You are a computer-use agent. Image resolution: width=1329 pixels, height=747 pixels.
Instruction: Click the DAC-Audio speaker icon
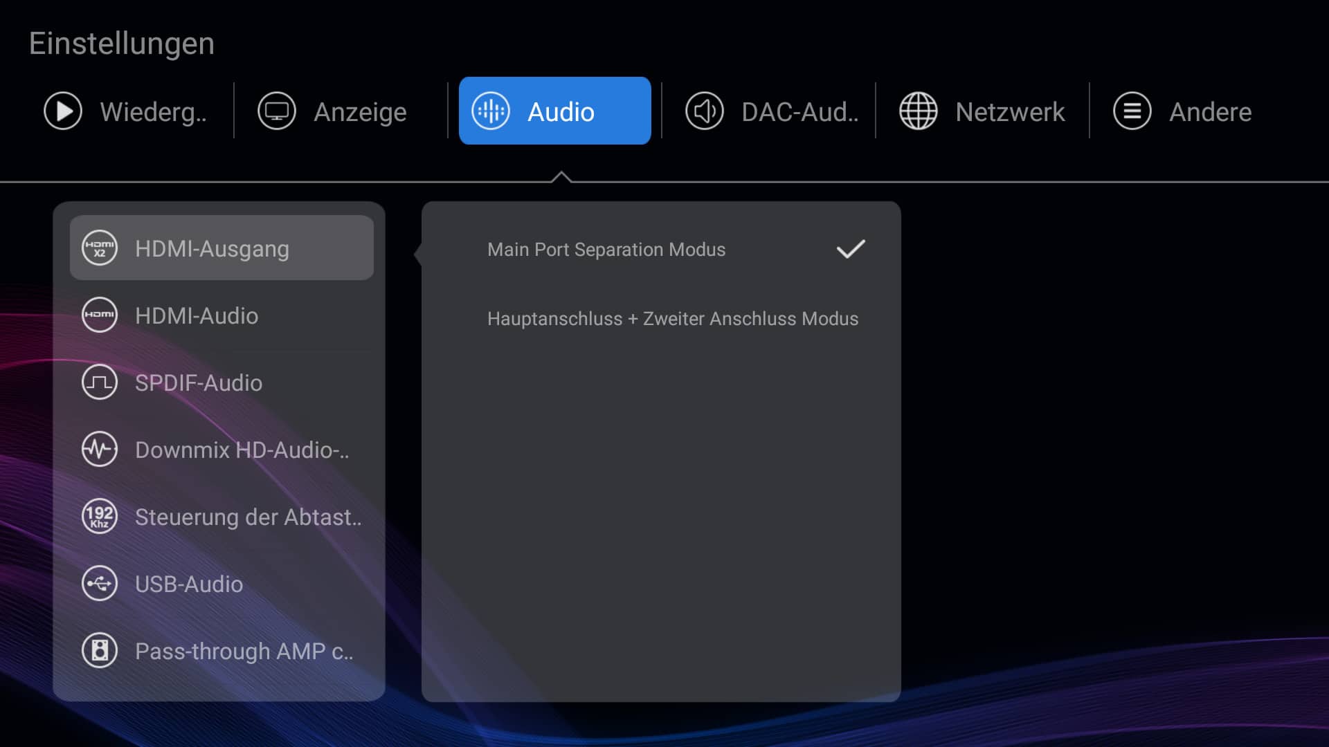tap(705, 111)
